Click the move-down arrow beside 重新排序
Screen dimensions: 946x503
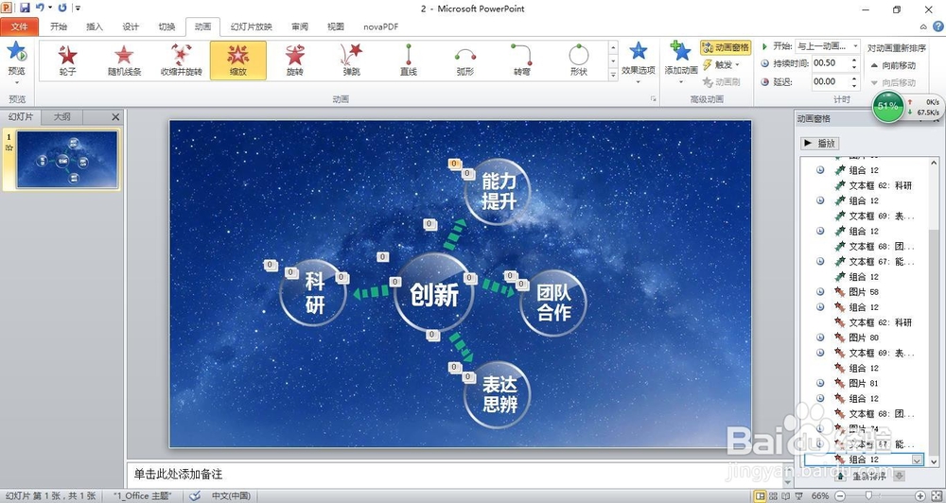(899, 477)
